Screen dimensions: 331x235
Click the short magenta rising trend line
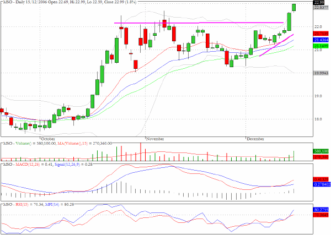point(276,45)
